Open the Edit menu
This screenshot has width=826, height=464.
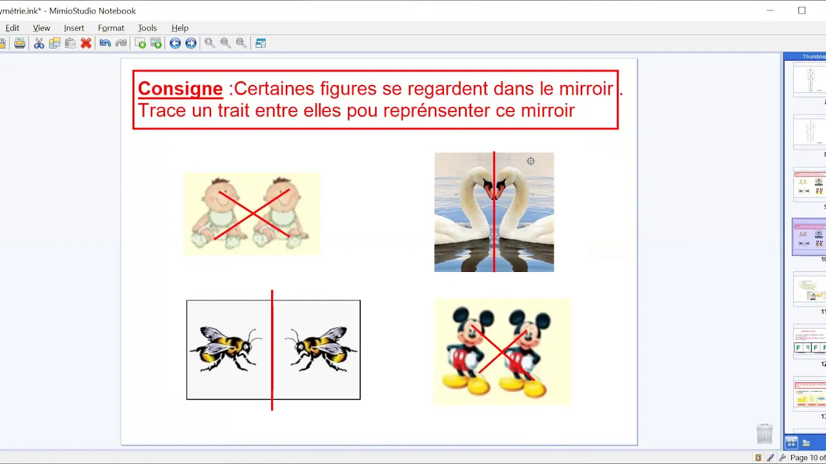click(x=12, y=28)
